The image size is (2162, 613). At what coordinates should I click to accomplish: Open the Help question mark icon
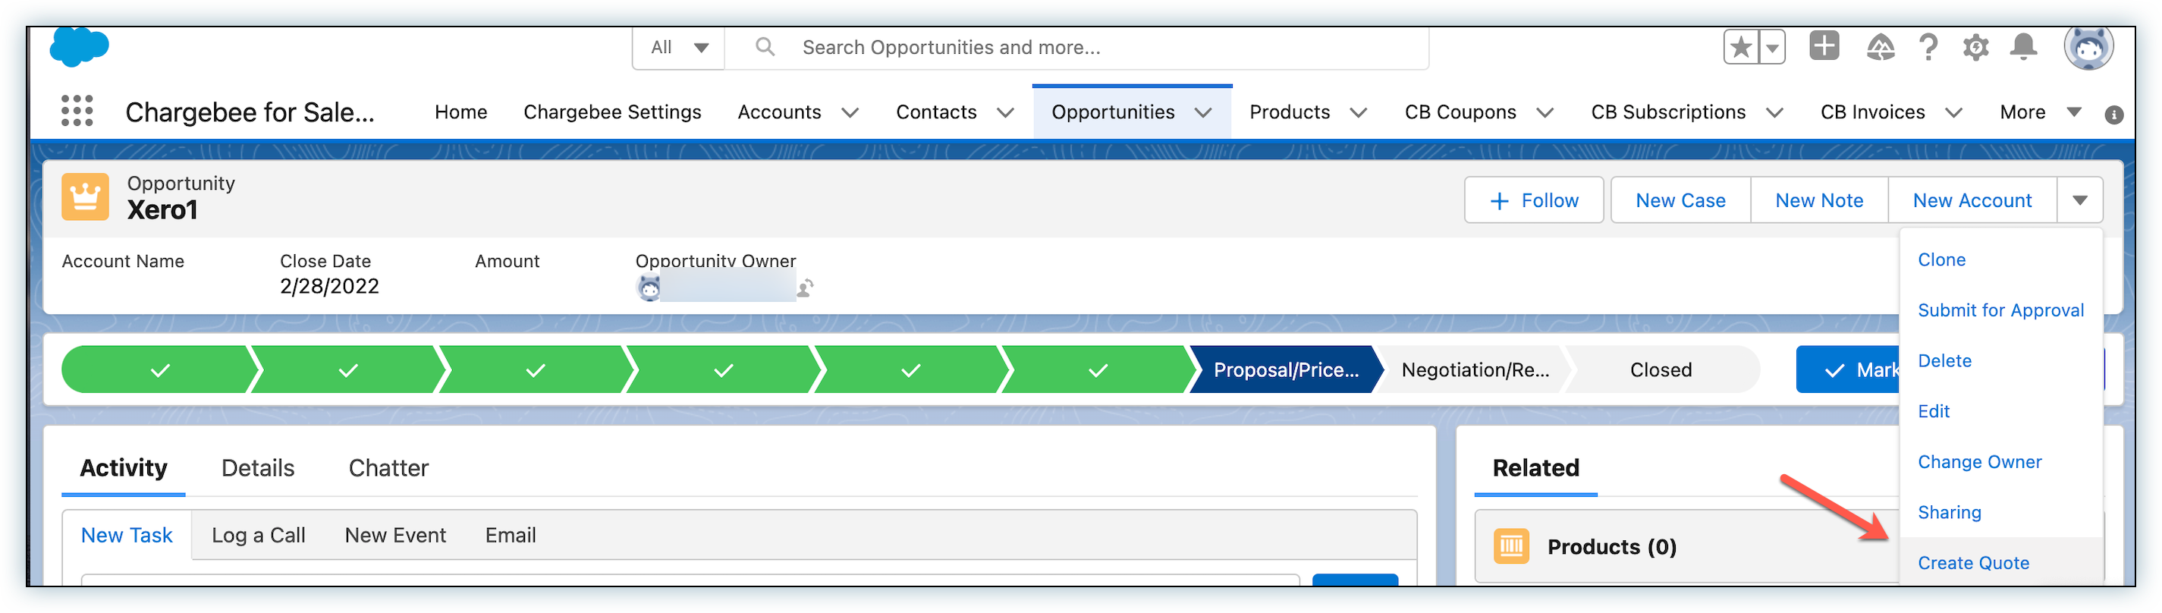(1928, 47)
